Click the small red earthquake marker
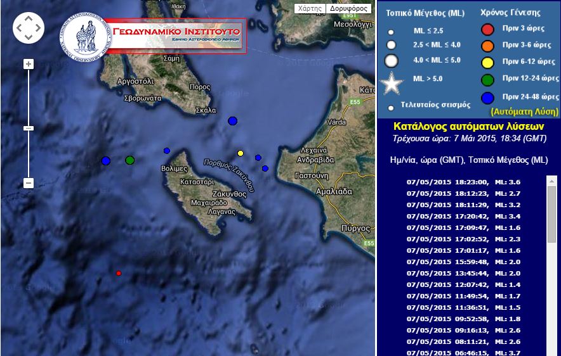 [118, 273]
